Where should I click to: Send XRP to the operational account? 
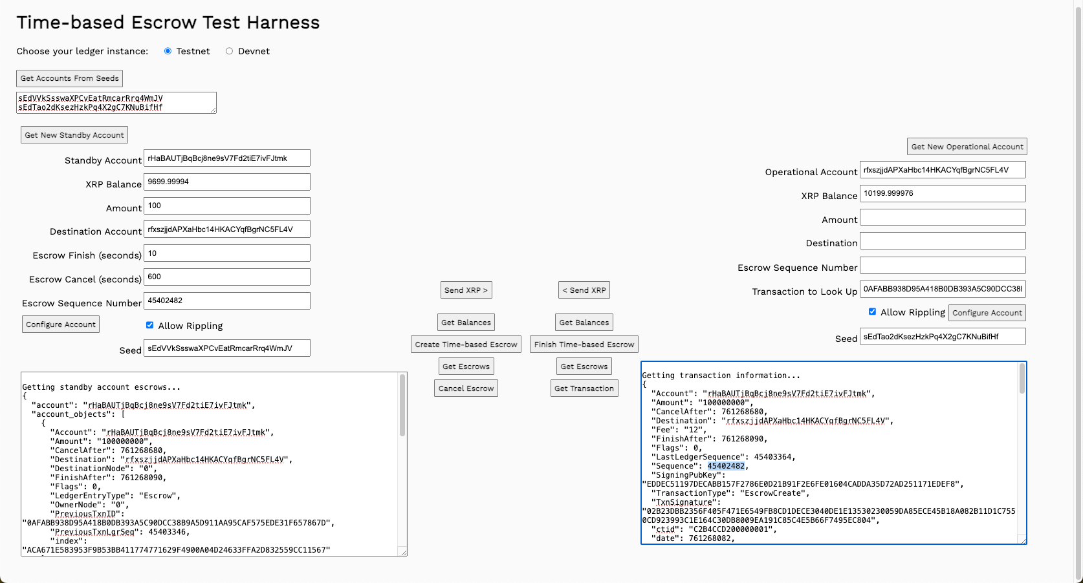click(466, 290)
